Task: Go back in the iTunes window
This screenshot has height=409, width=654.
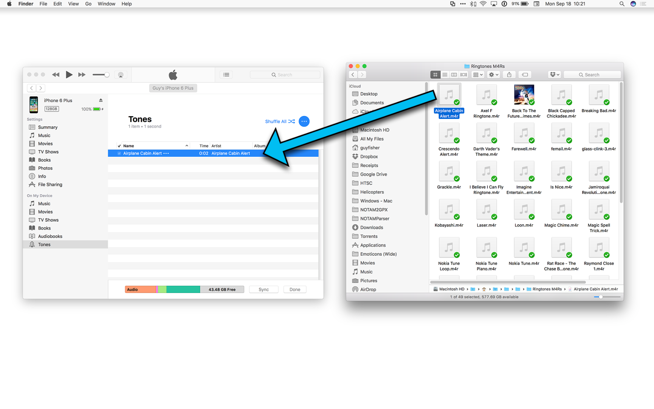Action: click(31, 88)
